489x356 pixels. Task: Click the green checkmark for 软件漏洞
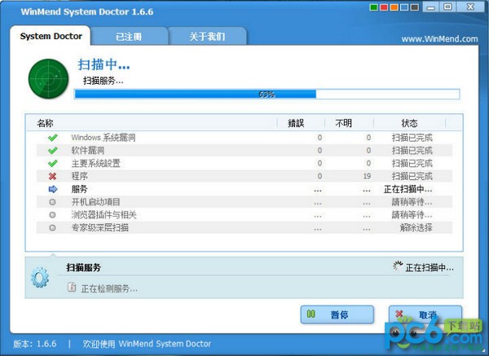pyautogui.click(x=53, y=151)
